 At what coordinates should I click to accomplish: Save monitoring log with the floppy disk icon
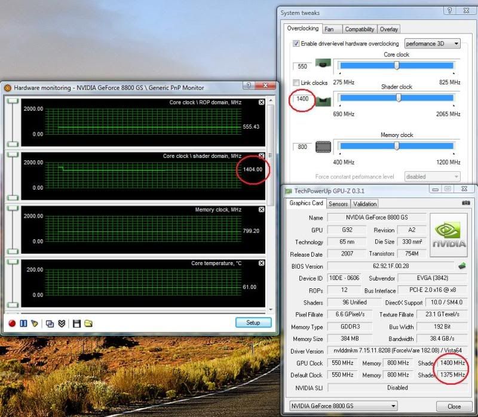[76, 324]
